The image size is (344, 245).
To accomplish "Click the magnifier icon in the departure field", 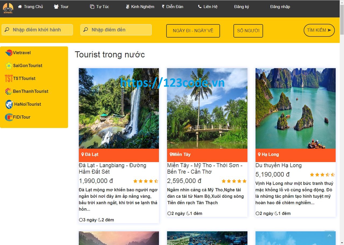I will pos(7,30).
